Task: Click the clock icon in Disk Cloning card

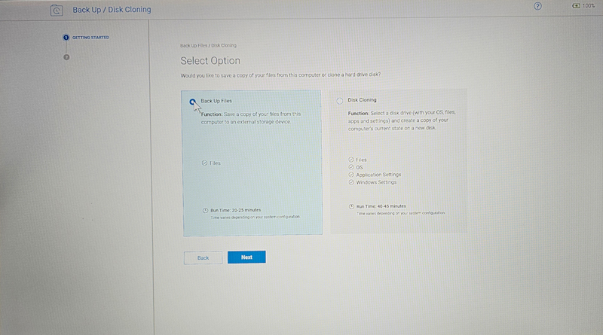Action: coord(351,206)
